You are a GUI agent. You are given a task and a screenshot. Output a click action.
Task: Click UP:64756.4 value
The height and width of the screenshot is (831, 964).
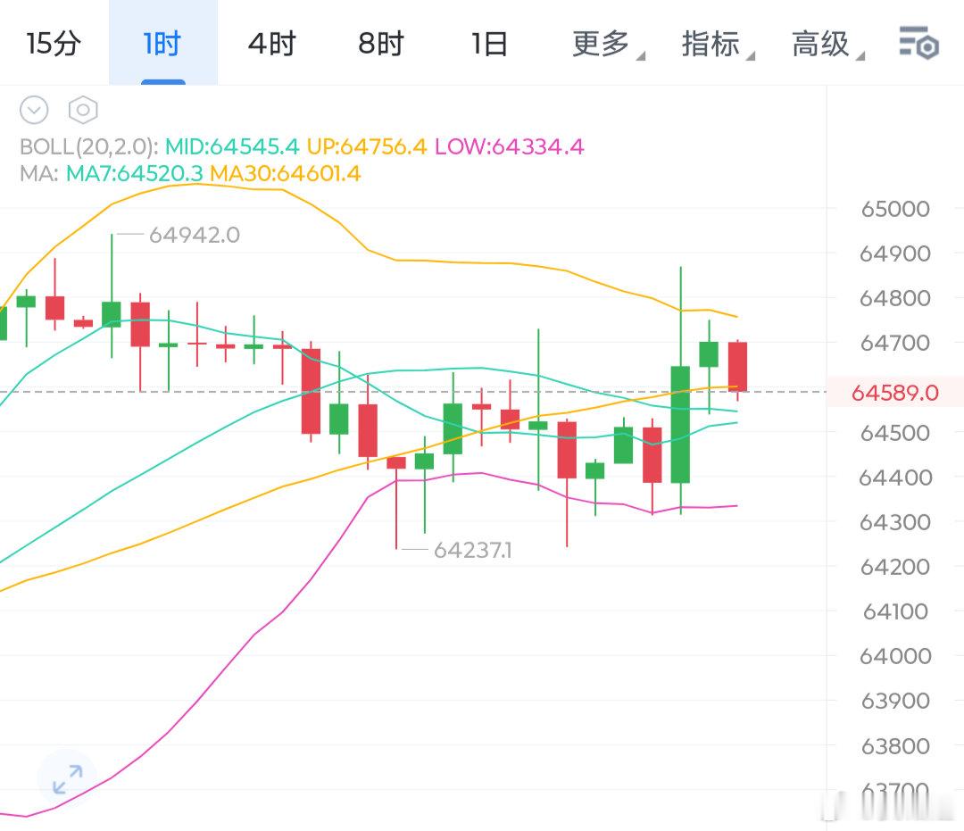click(367, 147)
